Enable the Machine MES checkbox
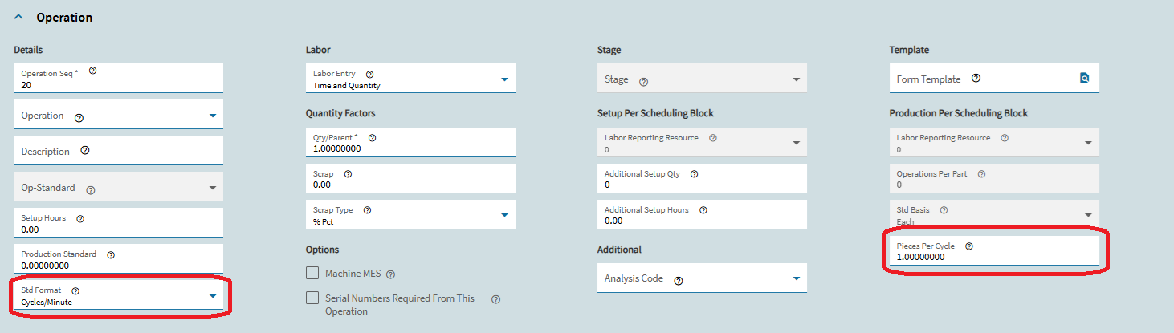1174x333 pixels. (x=312, y=273)
